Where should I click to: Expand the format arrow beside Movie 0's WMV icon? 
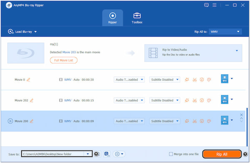[232, 78]
